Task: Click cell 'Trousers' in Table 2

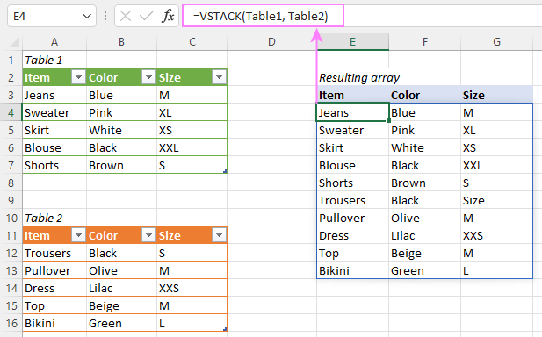Action: (x=54, y=253)
